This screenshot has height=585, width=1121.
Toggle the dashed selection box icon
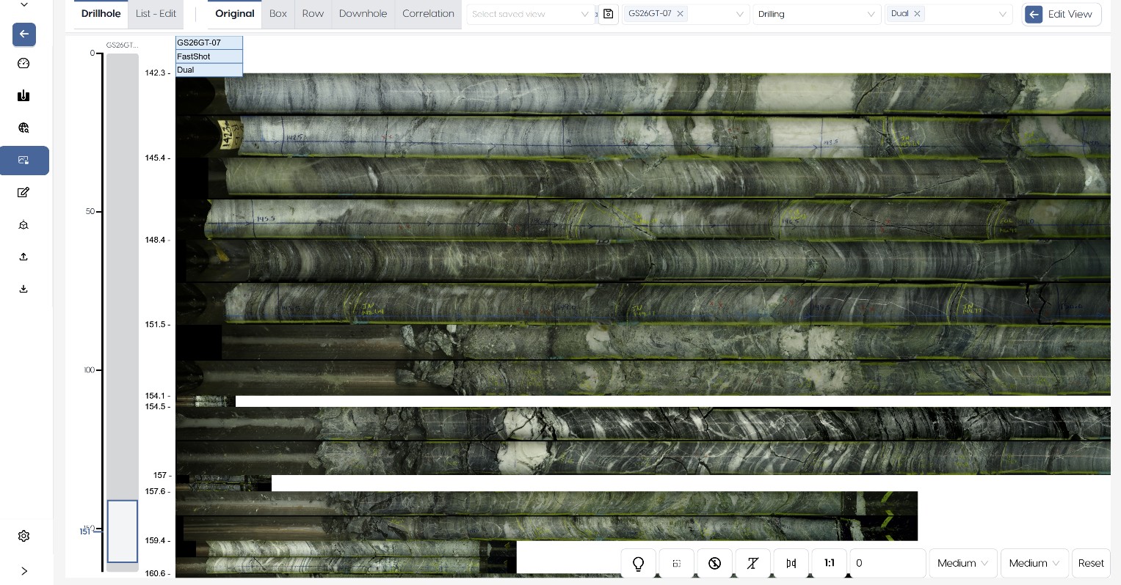pos(677,563)
